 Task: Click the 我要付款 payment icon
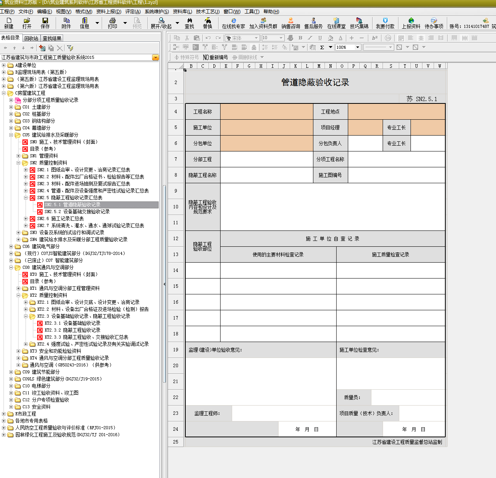385,23
